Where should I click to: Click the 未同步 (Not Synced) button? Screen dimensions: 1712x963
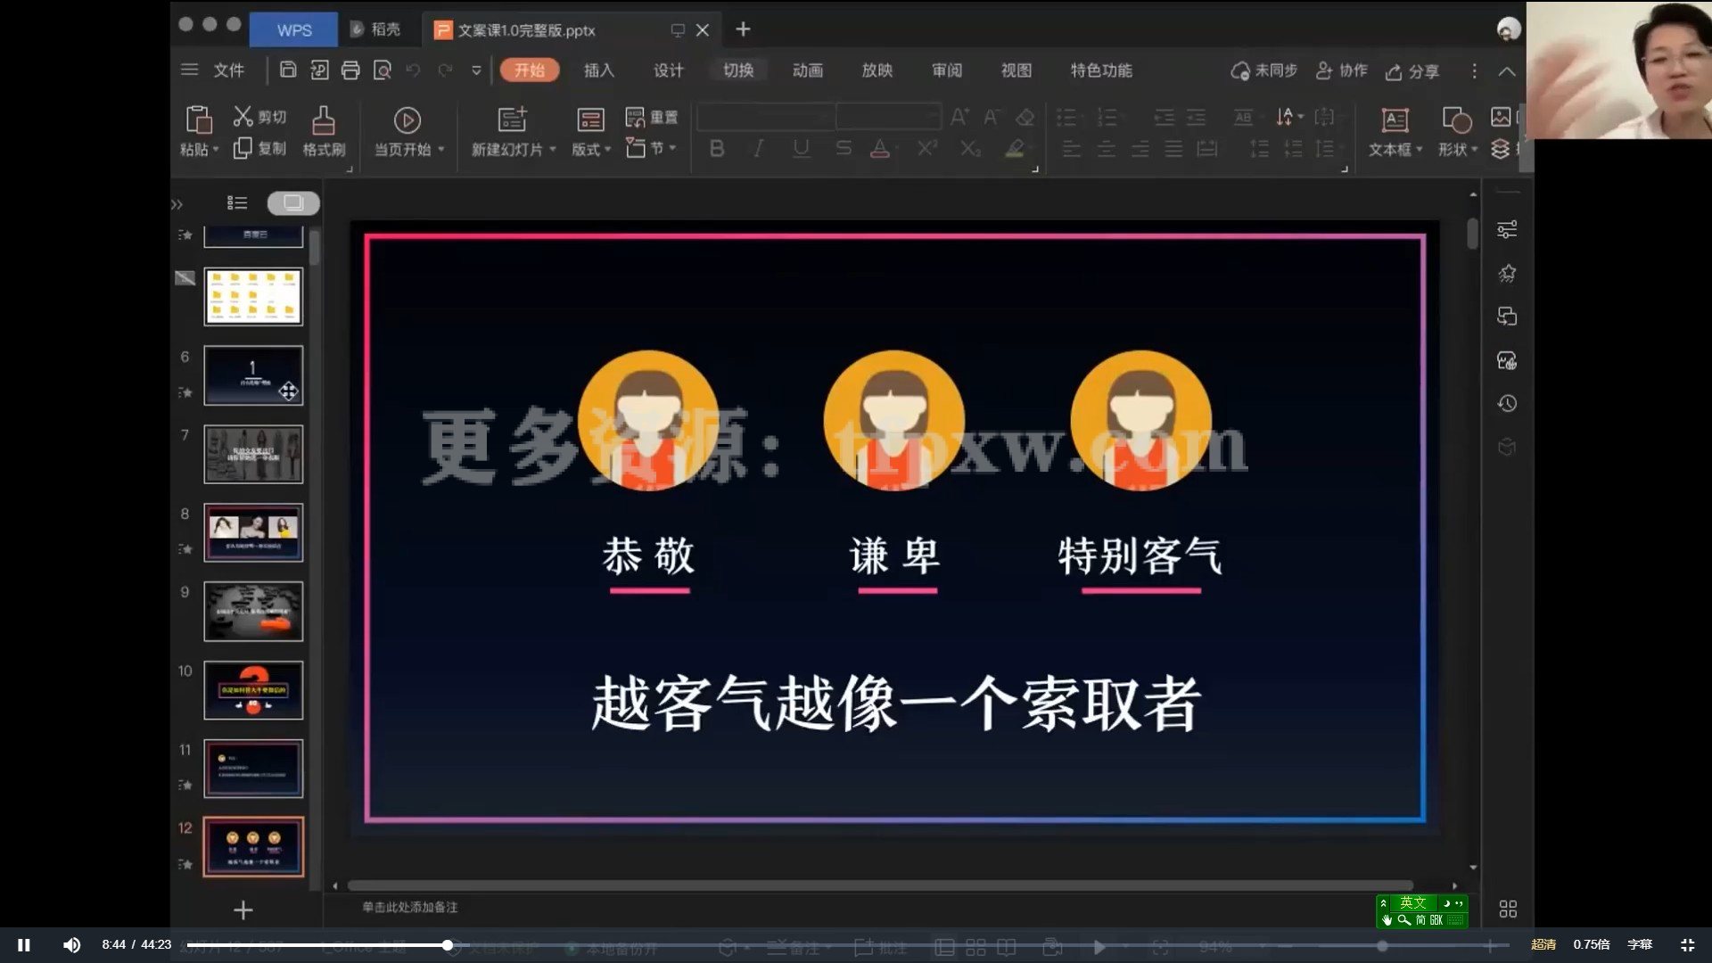pos(1265,70)
